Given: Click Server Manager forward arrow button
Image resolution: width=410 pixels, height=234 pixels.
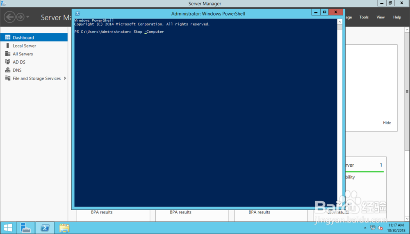Looking at the screenshot, I should (x=20, y=17).
